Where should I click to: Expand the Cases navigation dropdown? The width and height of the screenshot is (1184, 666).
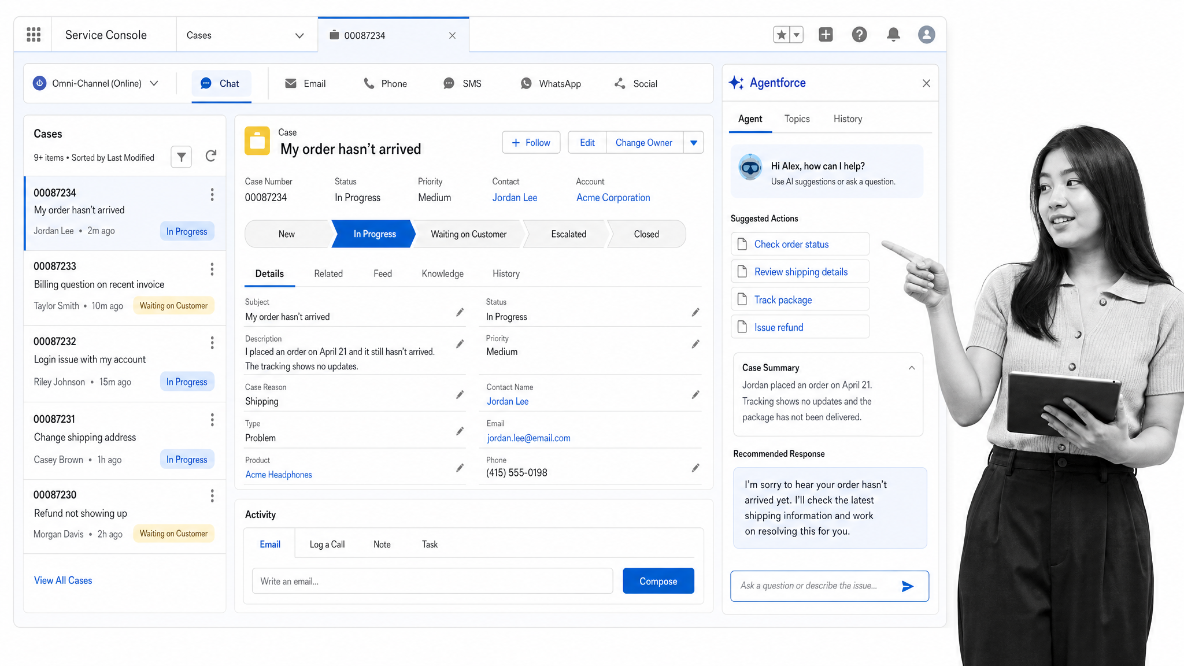point(299,35)
